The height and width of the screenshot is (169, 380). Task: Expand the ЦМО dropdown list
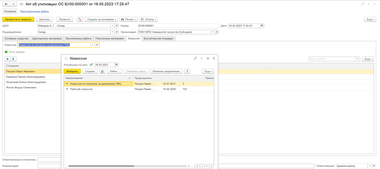[x=112, y=26]
